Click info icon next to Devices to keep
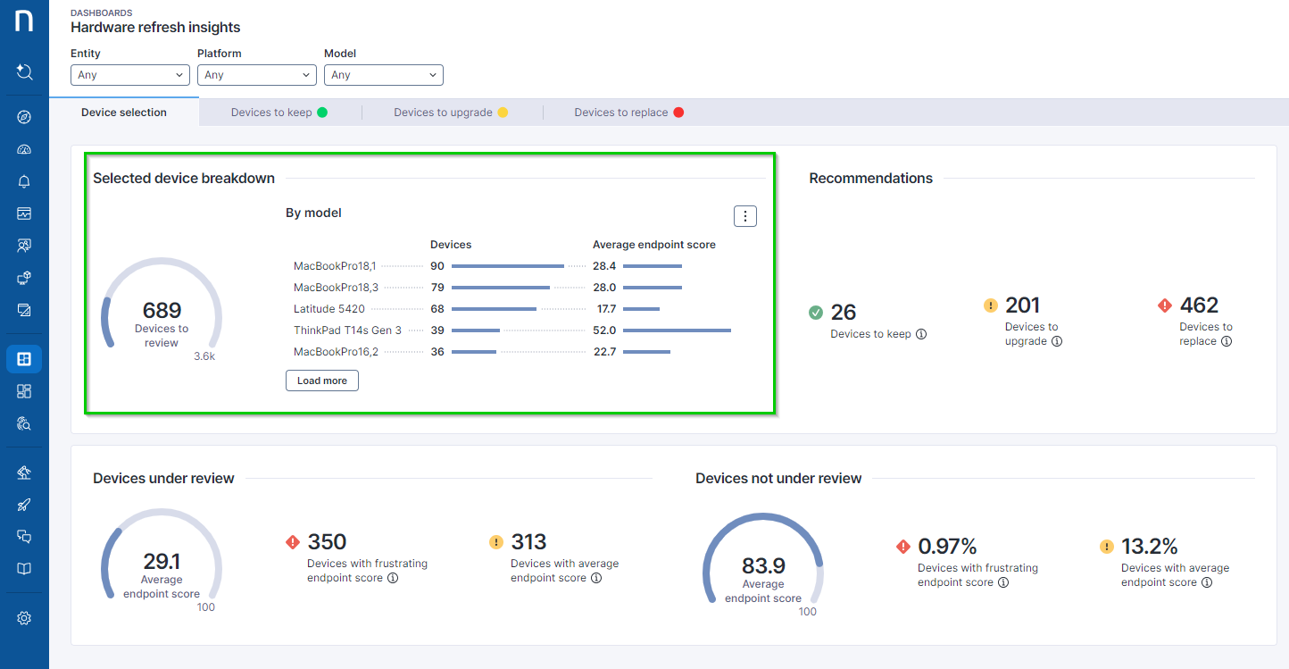 click(x=921, y=334)
